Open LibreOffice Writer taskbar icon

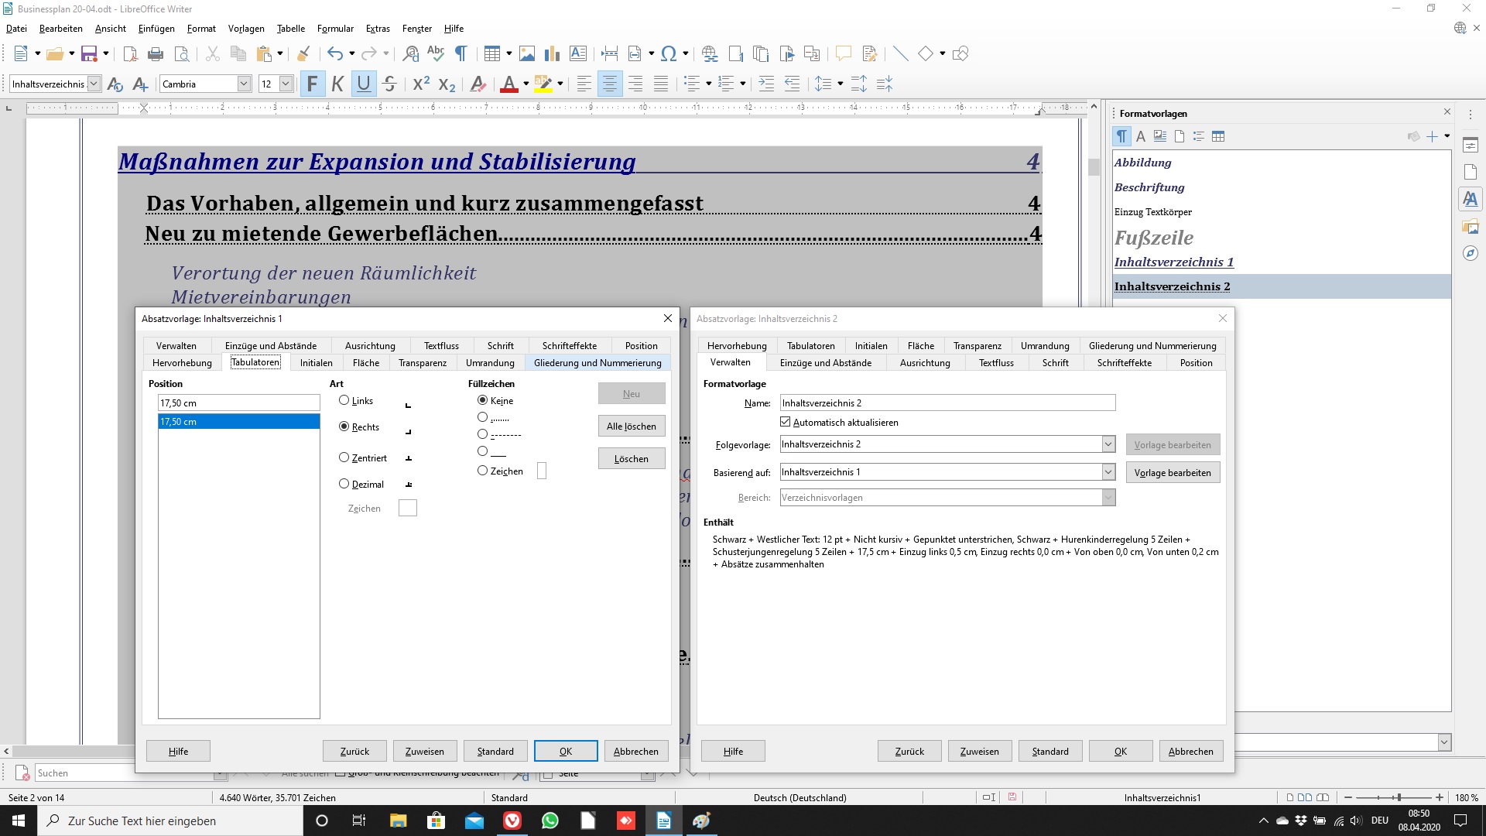663,821
